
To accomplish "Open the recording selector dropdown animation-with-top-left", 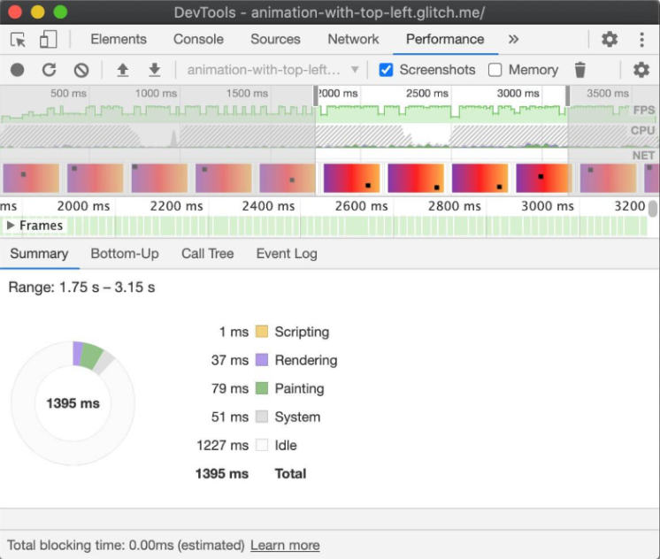I will click(x=272, y=70).
